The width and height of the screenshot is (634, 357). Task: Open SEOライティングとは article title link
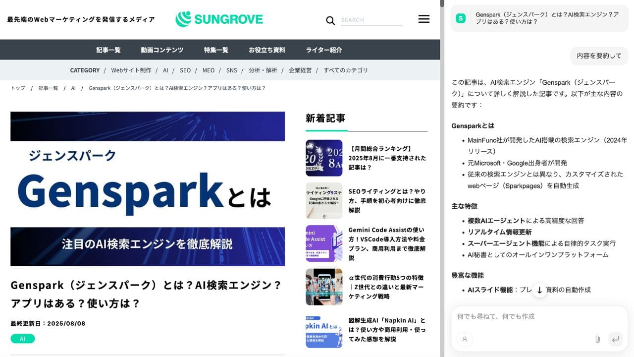(387, 201)
